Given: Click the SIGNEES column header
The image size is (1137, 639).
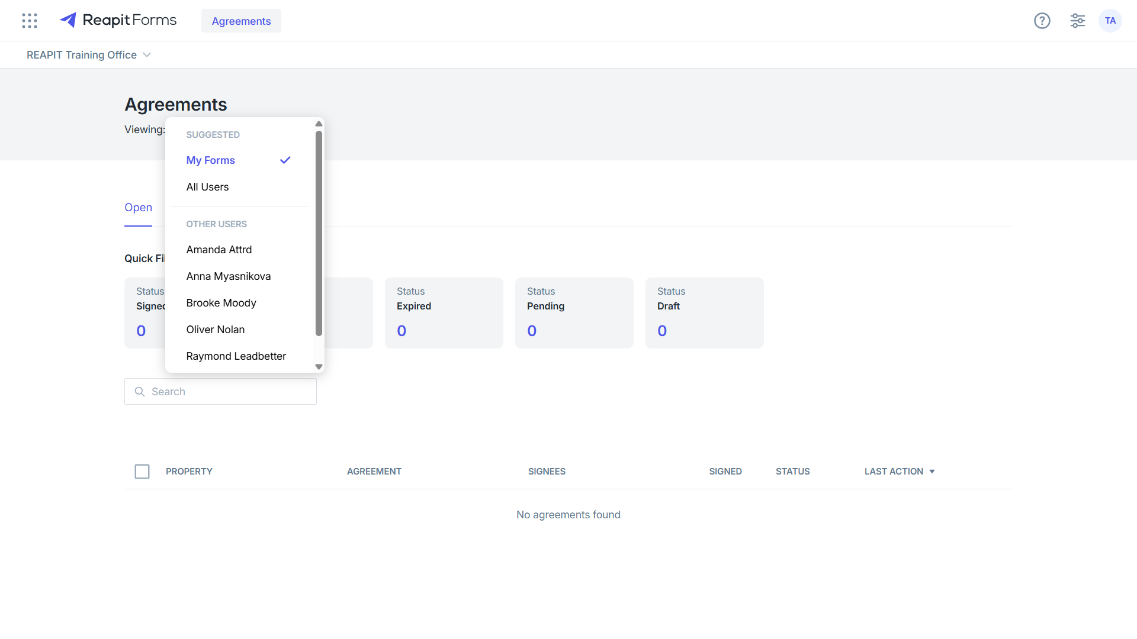Looking at the screenshot, I should coord(547,472).
